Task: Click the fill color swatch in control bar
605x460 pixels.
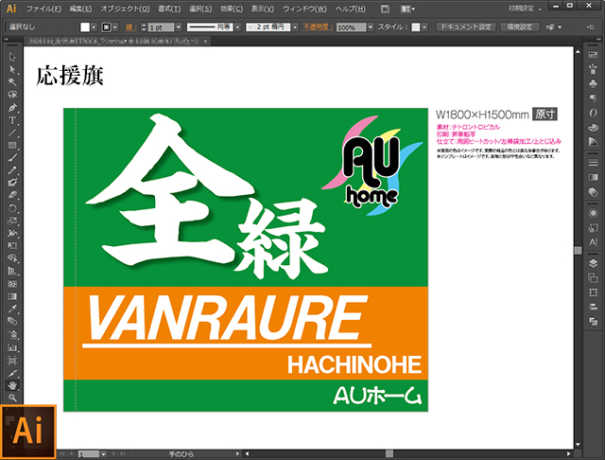Action: click(85, 27)
